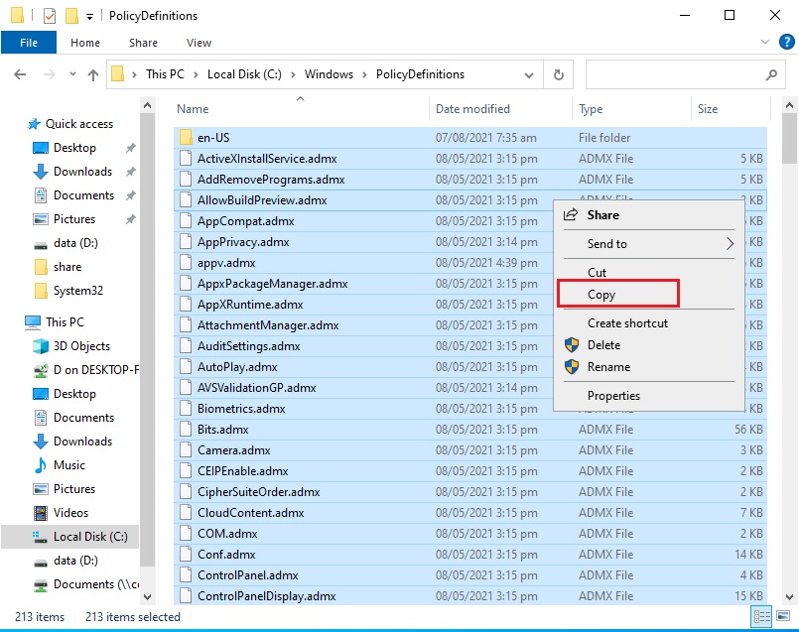Open the address bar history dropdown
The height and width of the screenshot is (632, 799).
pyautogui.click(x=529, y=73)
